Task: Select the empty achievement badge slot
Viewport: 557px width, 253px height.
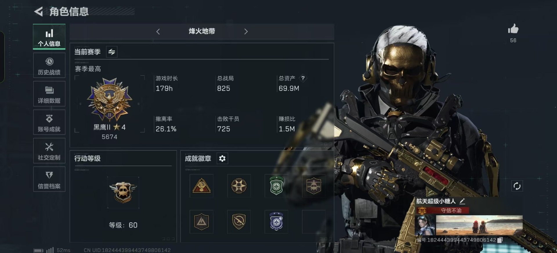Action: [x=314, y=222]
